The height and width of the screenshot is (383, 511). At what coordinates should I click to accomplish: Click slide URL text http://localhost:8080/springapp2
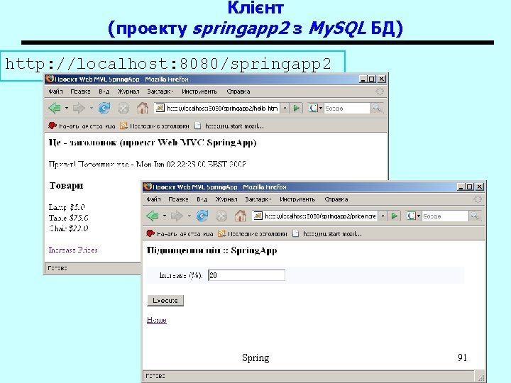coord(168,64)
